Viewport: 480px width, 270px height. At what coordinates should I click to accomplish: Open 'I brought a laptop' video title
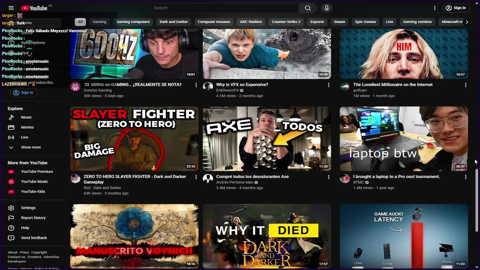(x=396, y=177)
